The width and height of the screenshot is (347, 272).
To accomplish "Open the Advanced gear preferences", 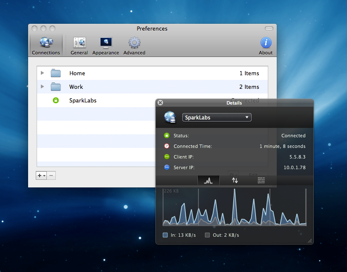I will 135,45.
